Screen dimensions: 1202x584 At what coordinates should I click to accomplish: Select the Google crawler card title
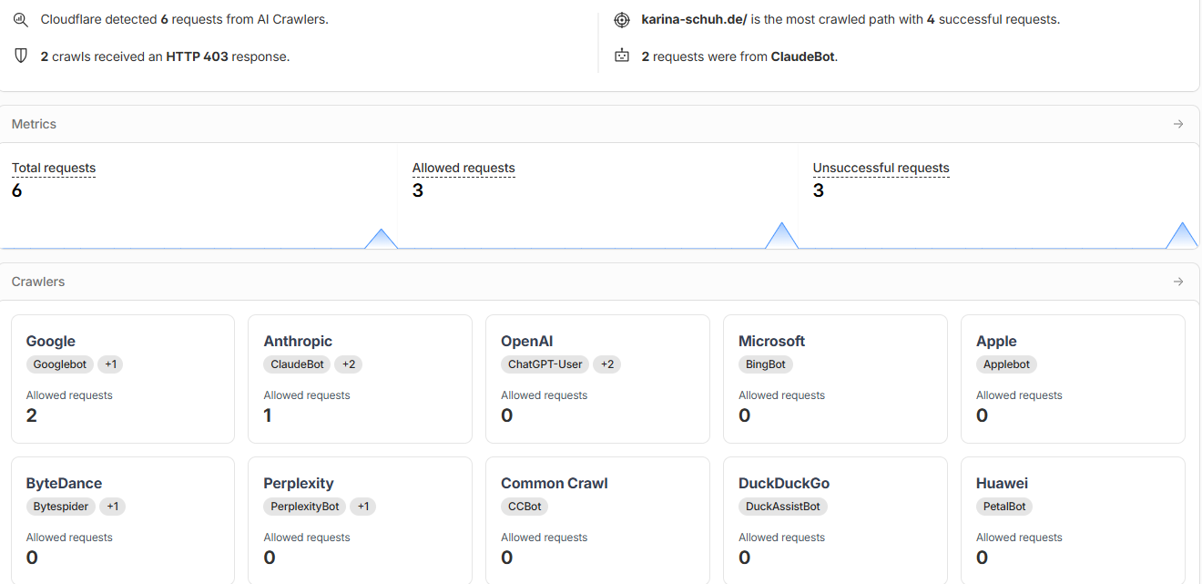tap(51, 341)
